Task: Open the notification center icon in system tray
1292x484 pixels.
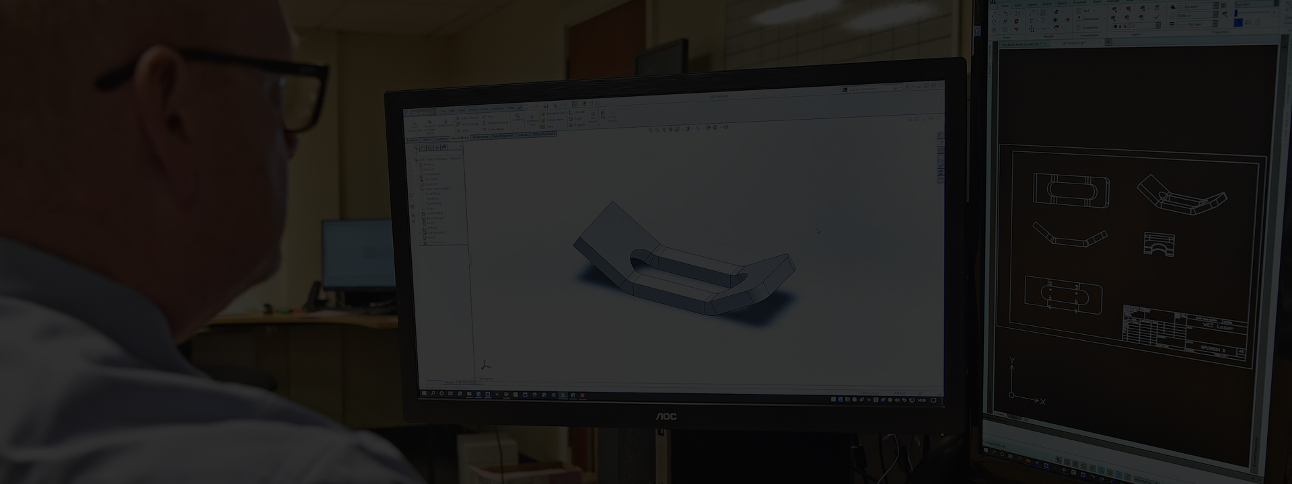Action: (x=933, y=400)
